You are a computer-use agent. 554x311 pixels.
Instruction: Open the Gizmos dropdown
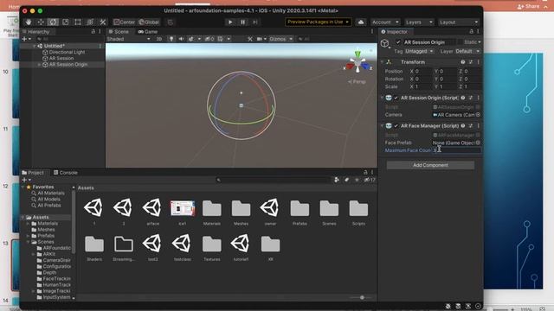pos(280,39)
